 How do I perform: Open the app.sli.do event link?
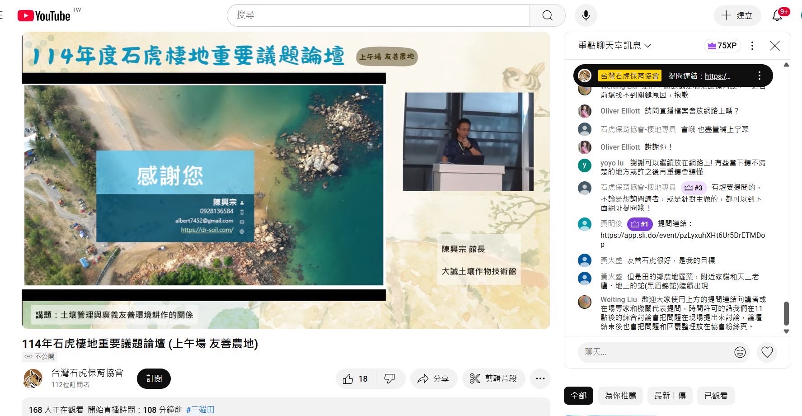pyautogui.click(x=682, y=240)
